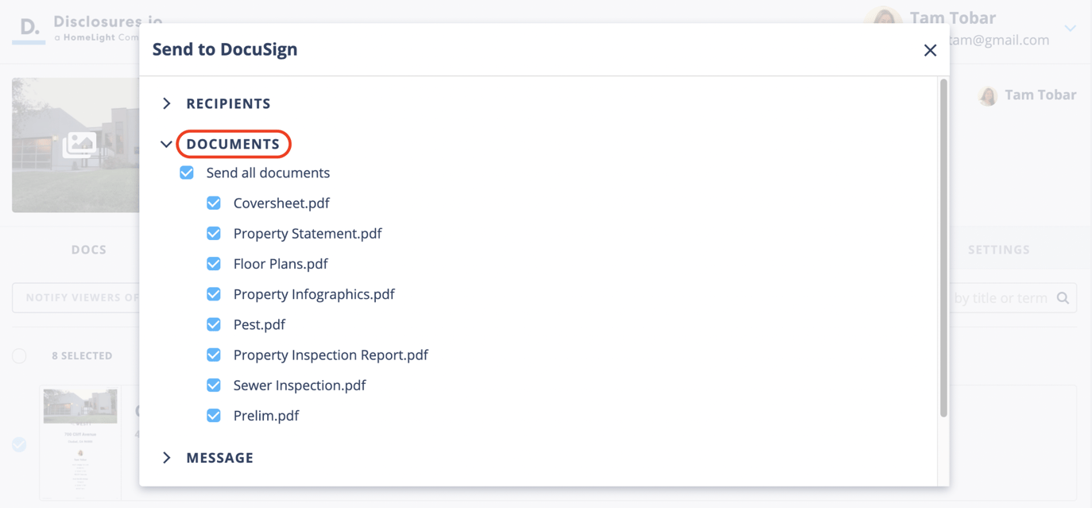The width and height of the screenshot is (1092, 508).
Task: Click the property photo placeholder icon
Action: [x=79, y=144]
